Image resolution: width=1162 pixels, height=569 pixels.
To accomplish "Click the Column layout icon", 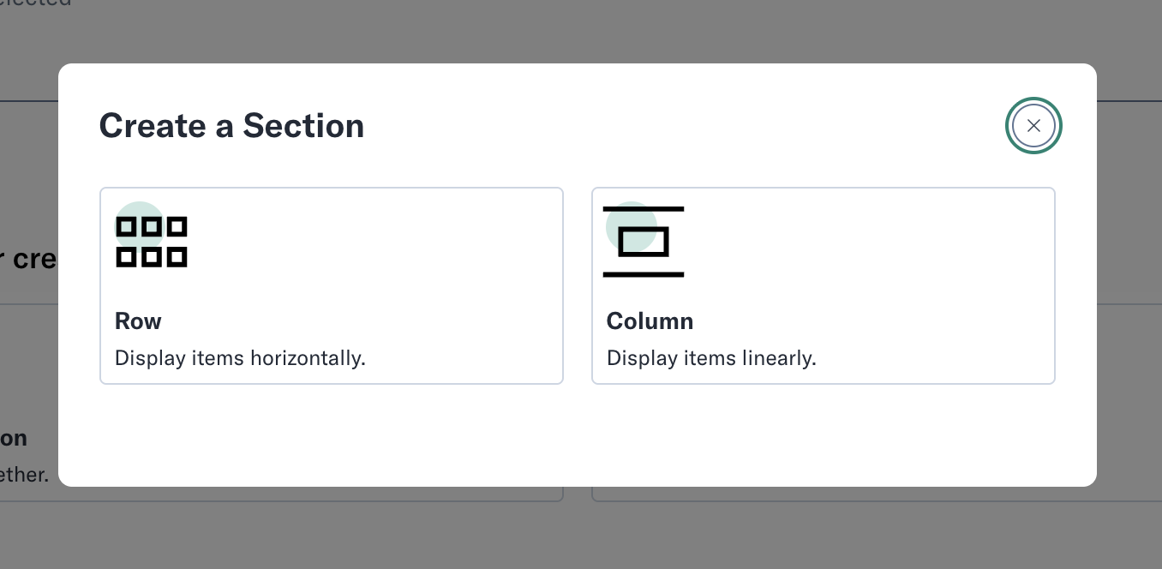I will (x=644, y=242).
